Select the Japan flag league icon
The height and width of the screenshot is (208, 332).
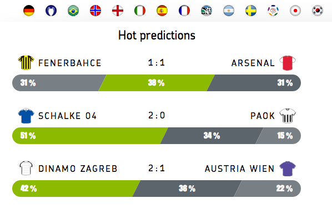[x=295, y=11]
